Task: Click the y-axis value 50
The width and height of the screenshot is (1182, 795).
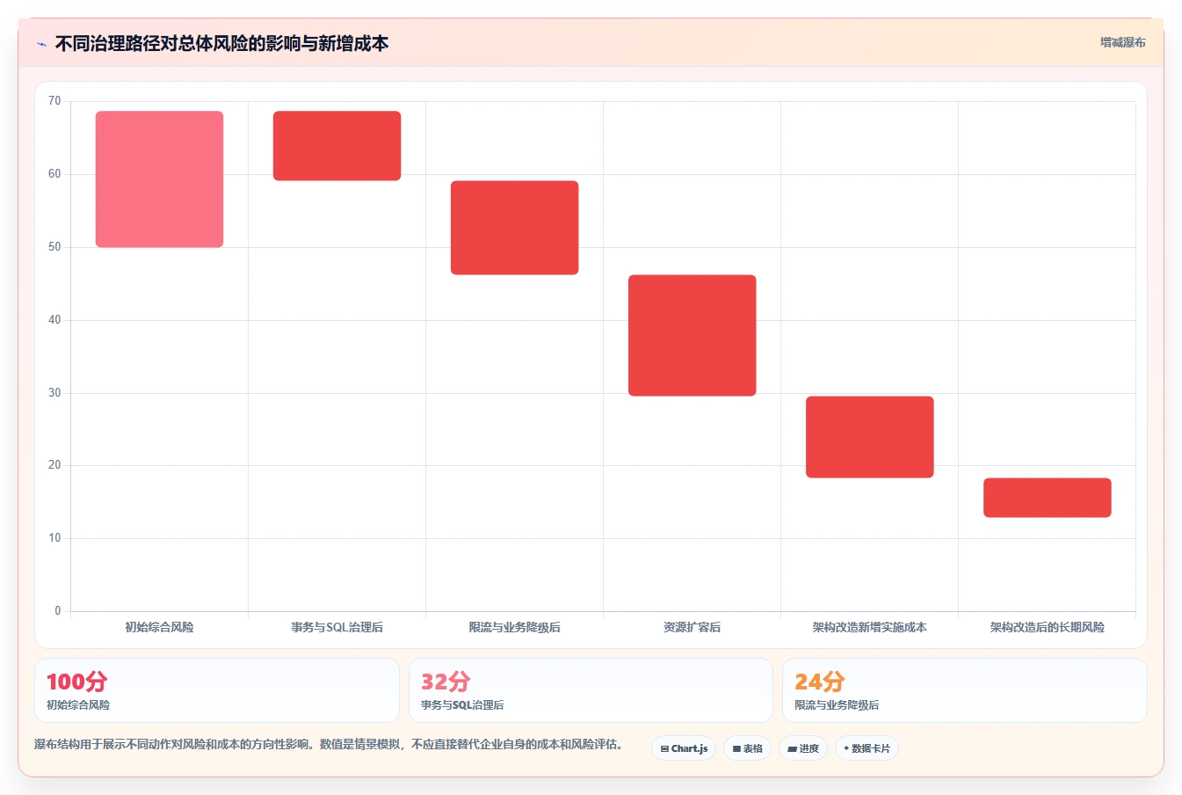Action: (x=54, y=247)
